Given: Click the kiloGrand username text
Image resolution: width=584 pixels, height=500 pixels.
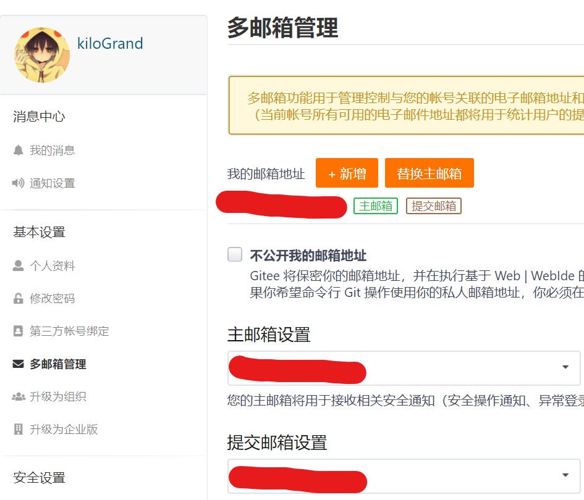Looking at the screenshot, I should pos(109,43).
